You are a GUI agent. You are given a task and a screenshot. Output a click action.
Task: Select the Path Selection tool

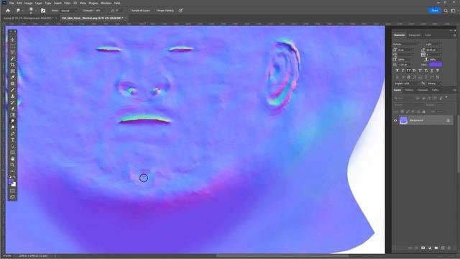point(12,146)
